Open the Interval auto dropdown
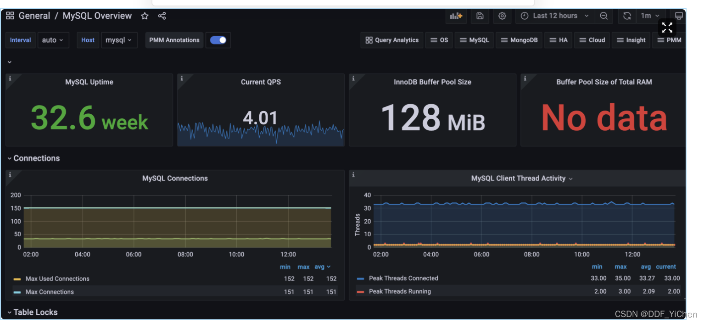Image resolution: width=704 pixels, height=323 pixels. (x=53, y=40)
